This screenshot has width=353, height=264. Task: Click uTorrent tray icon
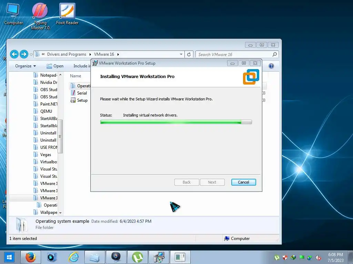tap(277, 257)
